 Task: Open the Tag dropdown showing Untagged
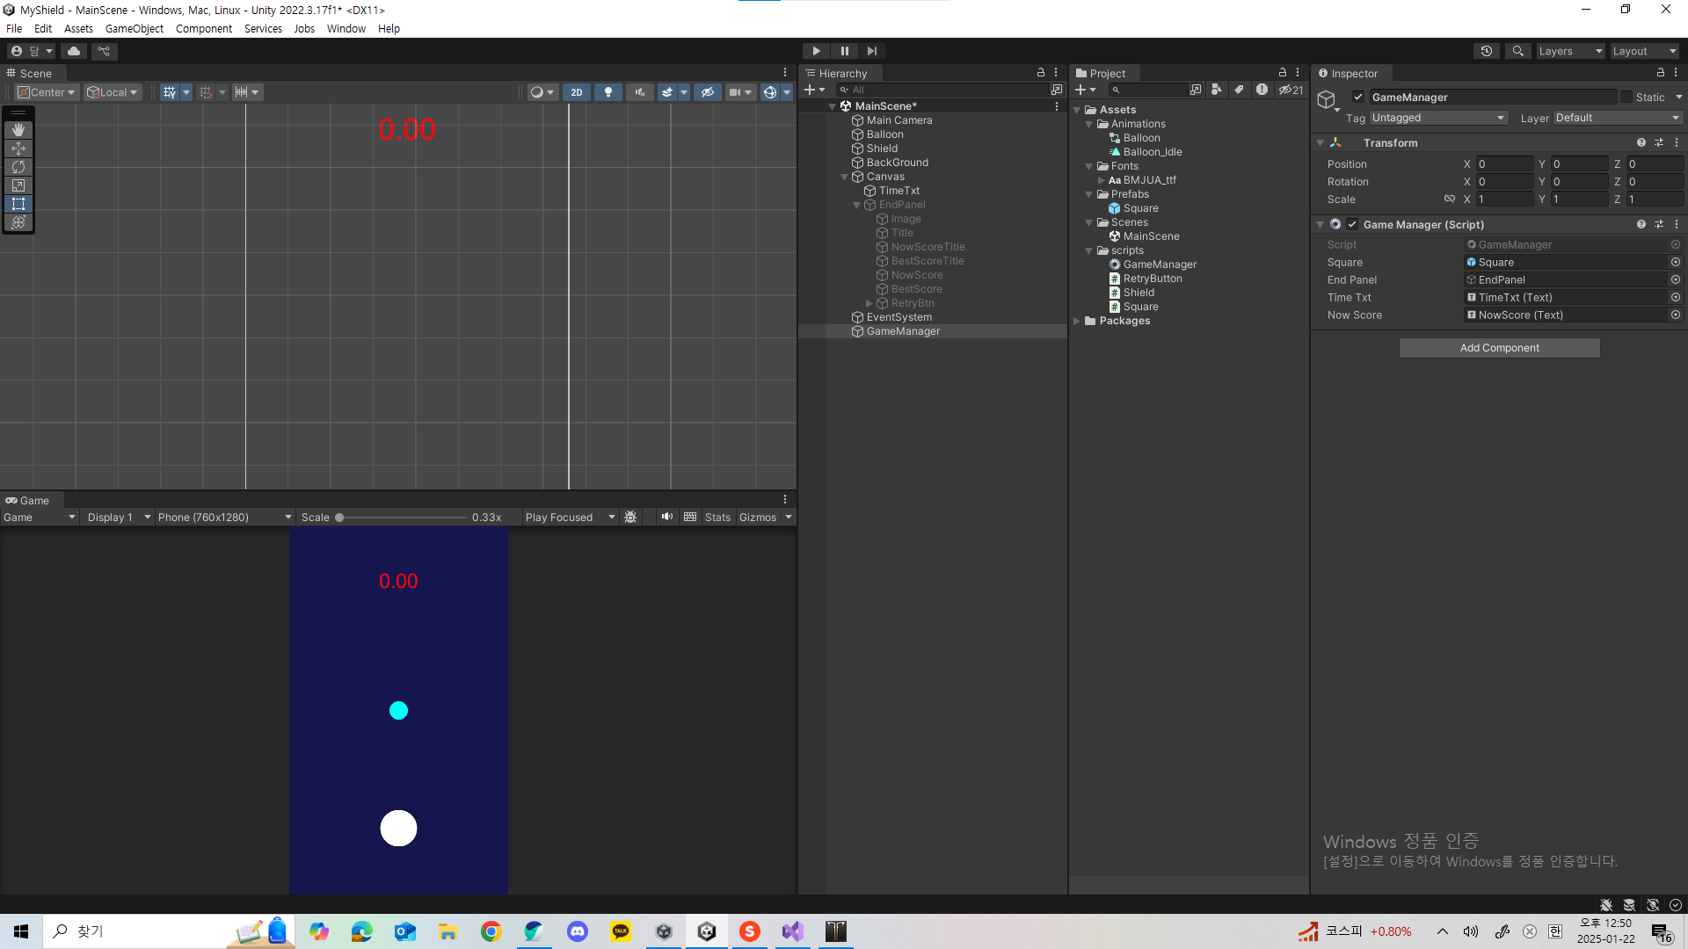1438,118
